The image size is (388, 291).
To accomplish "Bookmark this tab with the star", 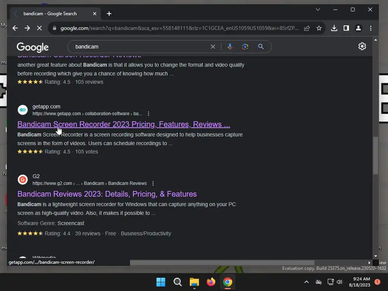I will tap(319, 28).
